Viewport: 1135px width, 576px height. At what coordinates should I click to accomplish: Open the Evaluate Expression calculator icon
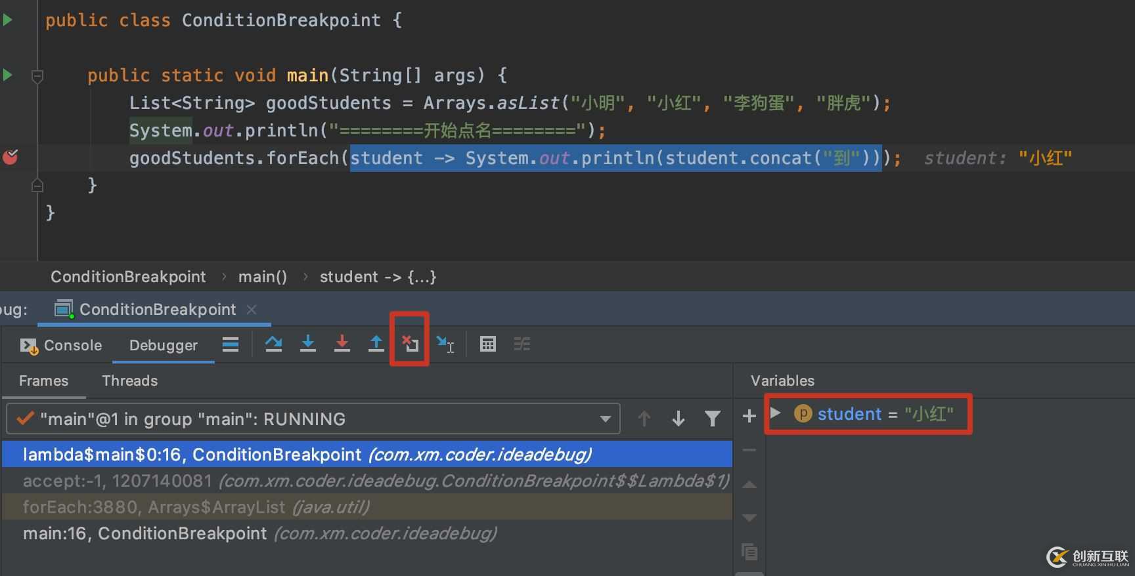[488, 344]
